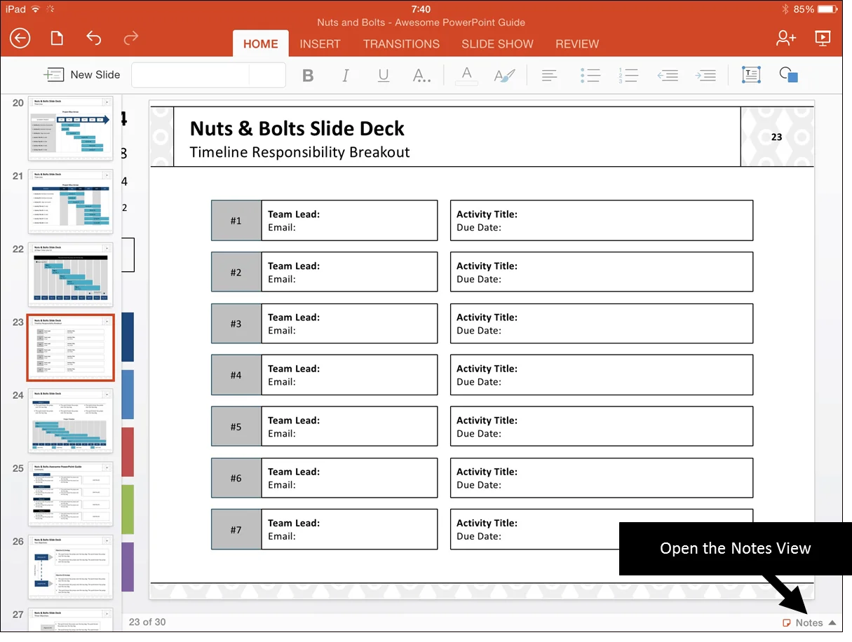Image resolution: width=852 pixels, height=642 pixels.
Task: Tap the battery indicator in status bar
Action: coord(826,9)
